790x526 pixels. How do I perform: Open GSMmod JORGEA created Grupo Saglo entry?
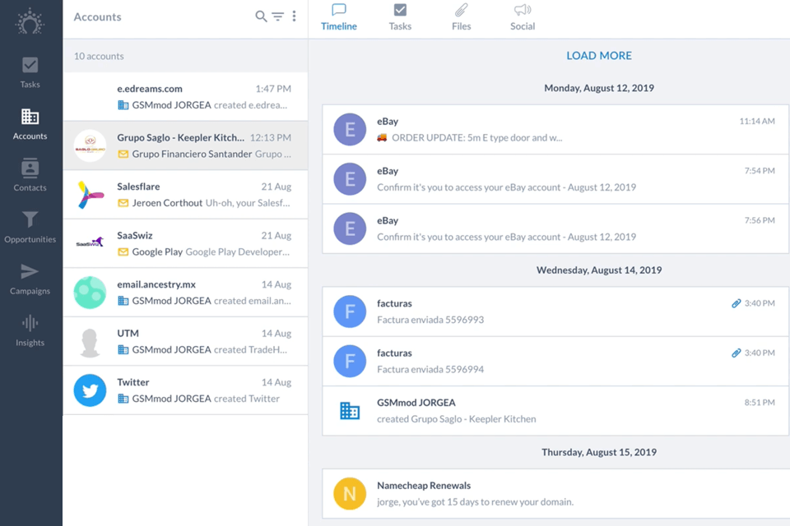(x=555, y=411)
